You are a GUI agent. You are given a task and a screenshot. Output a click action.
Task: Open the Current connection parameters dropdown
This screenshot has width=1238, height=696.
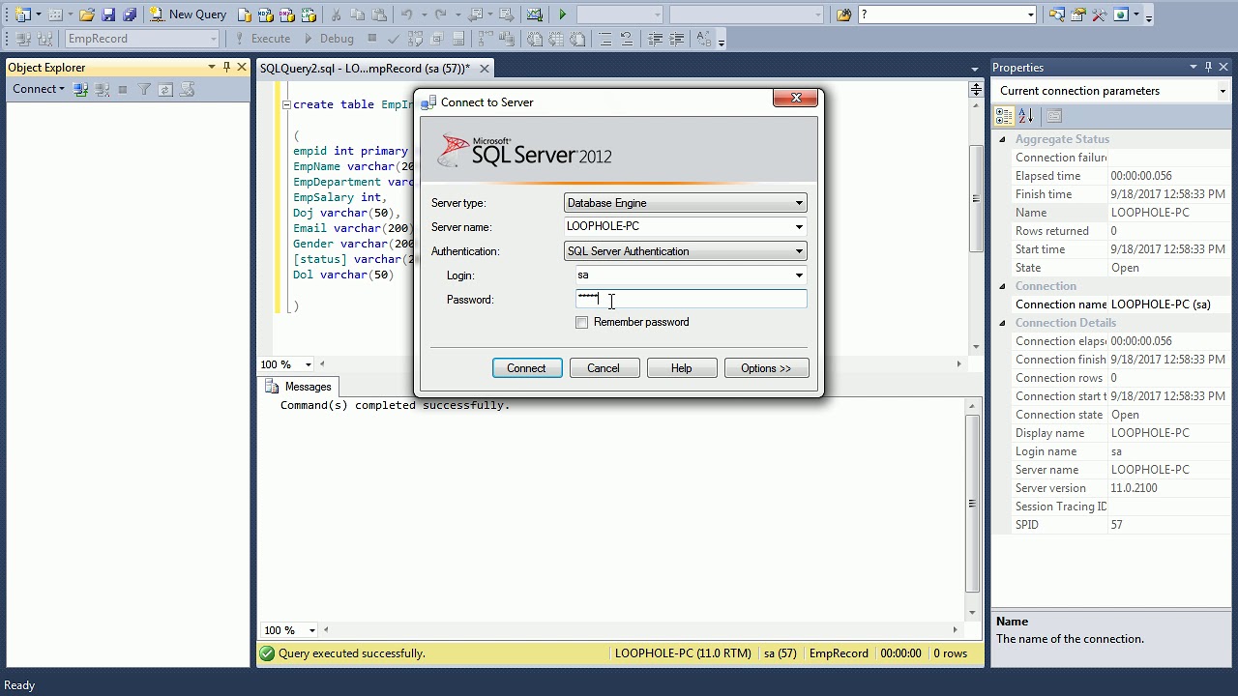[1223, 91]
